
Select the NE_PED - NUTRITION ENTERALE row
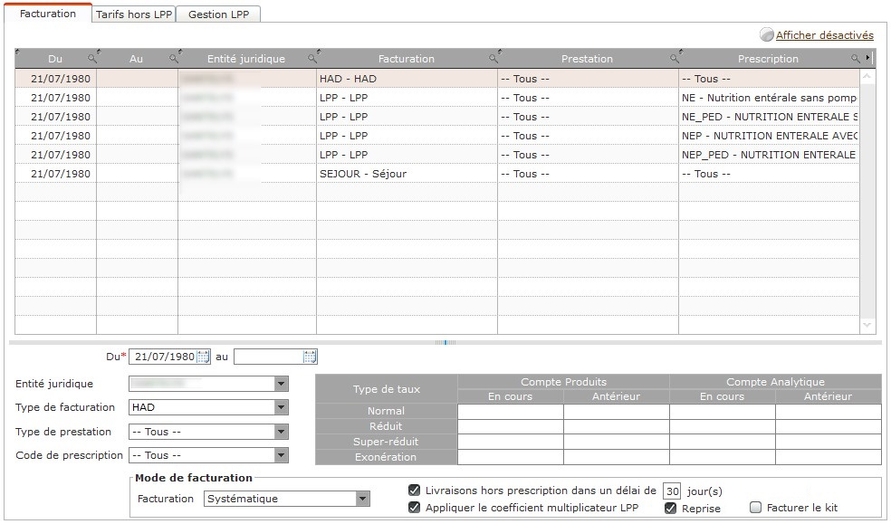(437, 117)
